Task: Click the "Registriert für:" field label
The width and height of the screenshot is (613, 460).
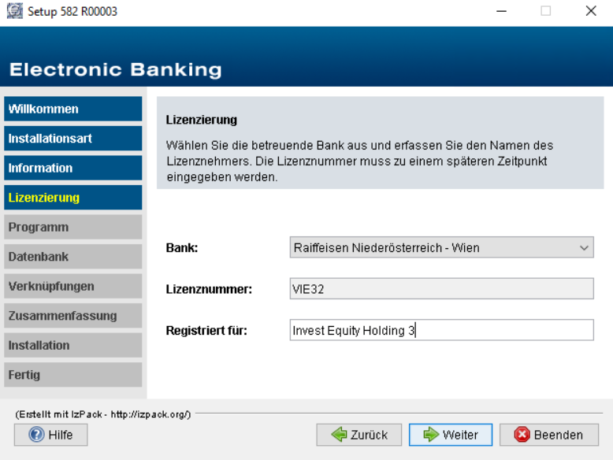Action: pos(206,331)
